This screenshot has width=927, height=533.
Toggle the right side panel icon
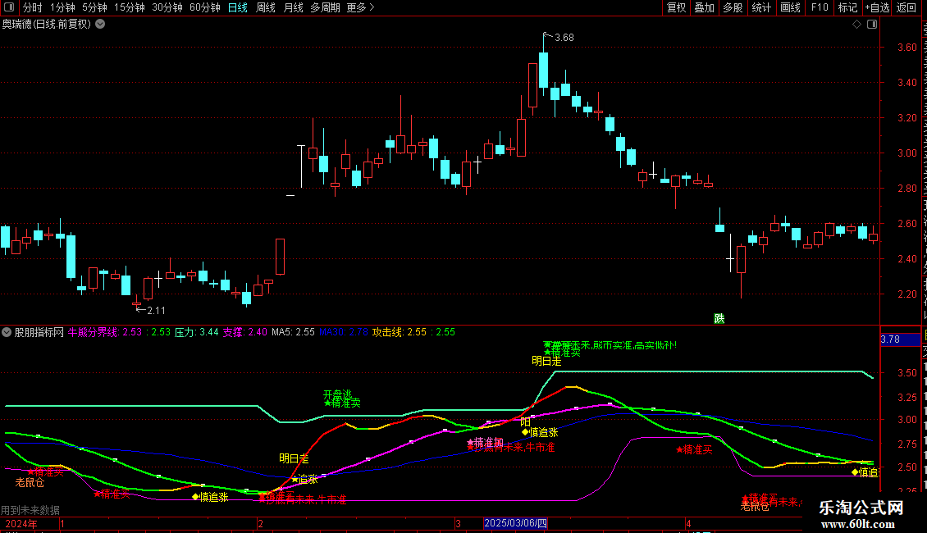click(x=872, y=25)
